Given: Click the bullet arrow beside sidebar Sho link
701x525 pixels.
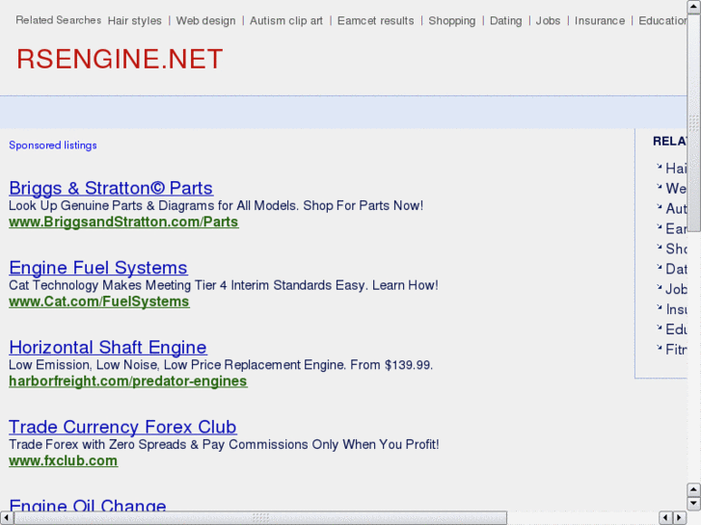Looking at the screenshot, I should (x=659, y=247).
